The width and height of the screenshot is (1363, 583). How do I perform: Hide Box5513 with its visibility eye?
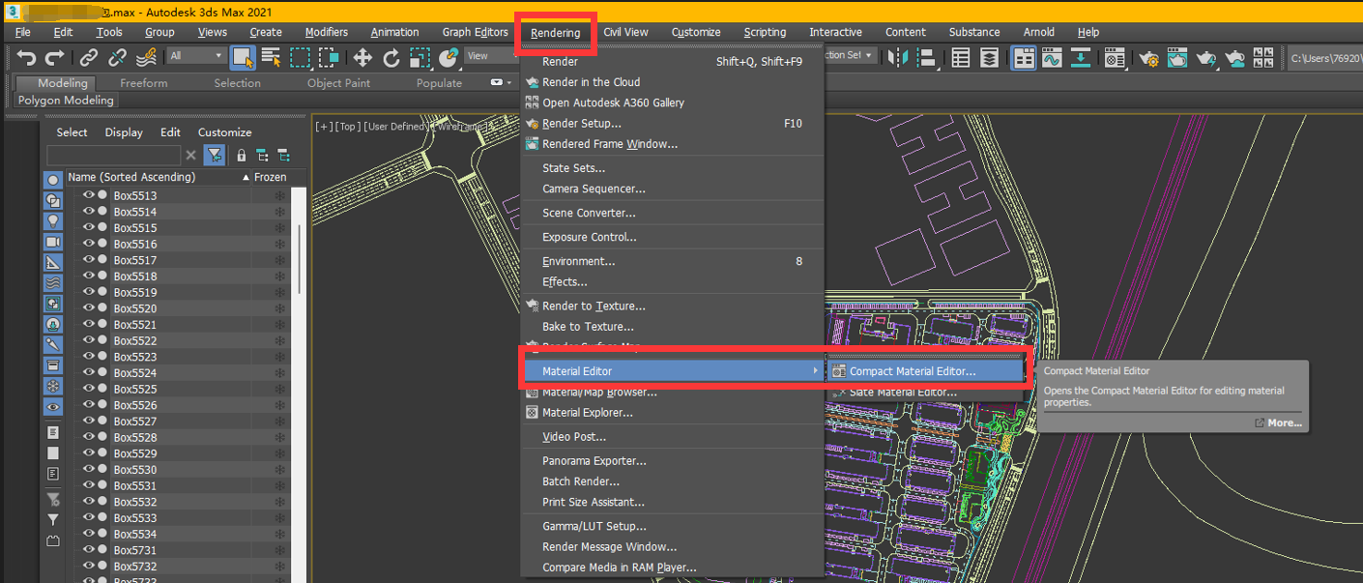(x=87, y=193)
